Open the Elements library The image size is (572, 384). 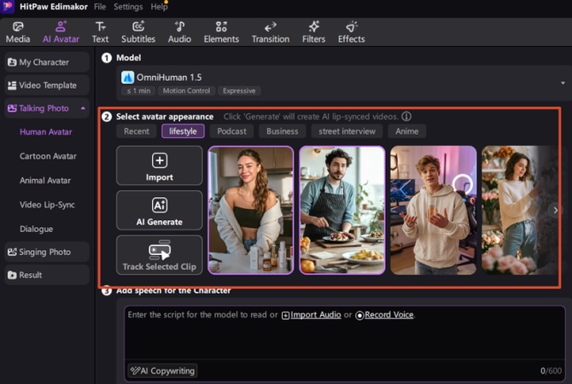tap(221, 32)
